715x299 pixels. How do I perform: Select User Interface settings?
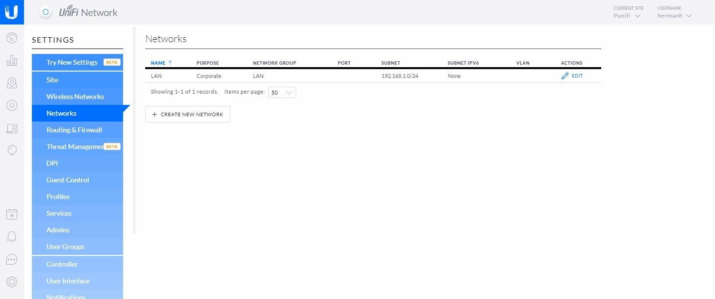tap(77, 281)
